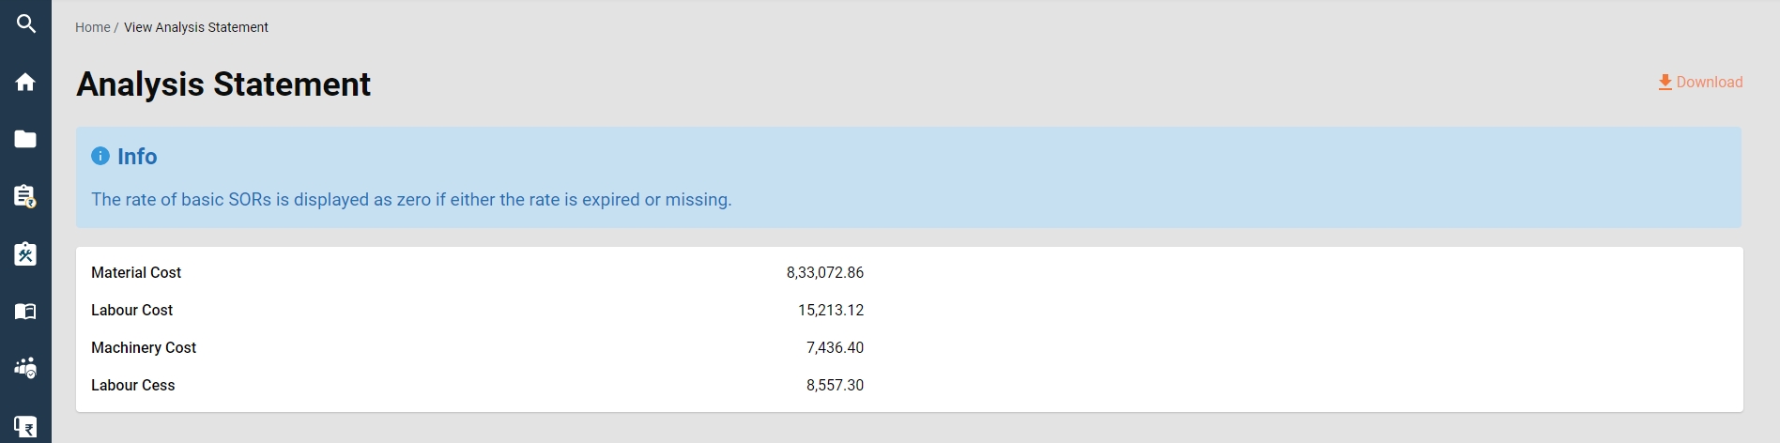Download the analysis statement
Image resolution: width=1780 pixels, height=443 pixels.
1700,83
